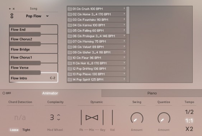Select the Flow Intro key
This screenshot has height=136, width=202.
coord(33,78)
